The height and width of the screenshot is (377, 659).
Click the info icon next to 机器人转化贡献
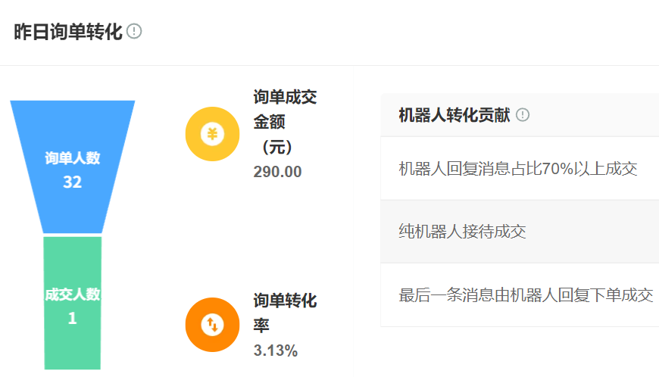523,115
